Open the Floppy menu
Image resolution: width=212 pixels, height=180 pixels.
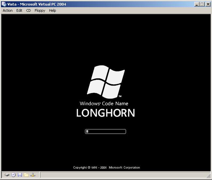(x=40, y=10)
